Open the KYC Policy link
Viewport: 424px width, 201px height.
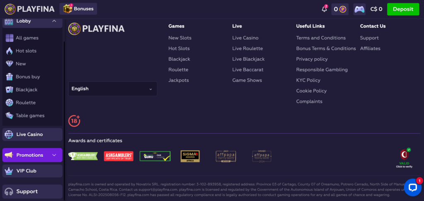(308, 80)
